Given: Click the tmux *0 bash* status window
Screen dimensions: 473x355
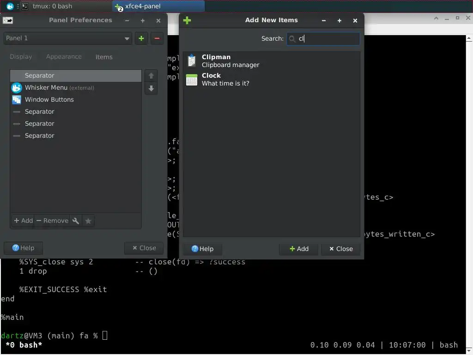Looking at the screenshot, I should (24, 345).
